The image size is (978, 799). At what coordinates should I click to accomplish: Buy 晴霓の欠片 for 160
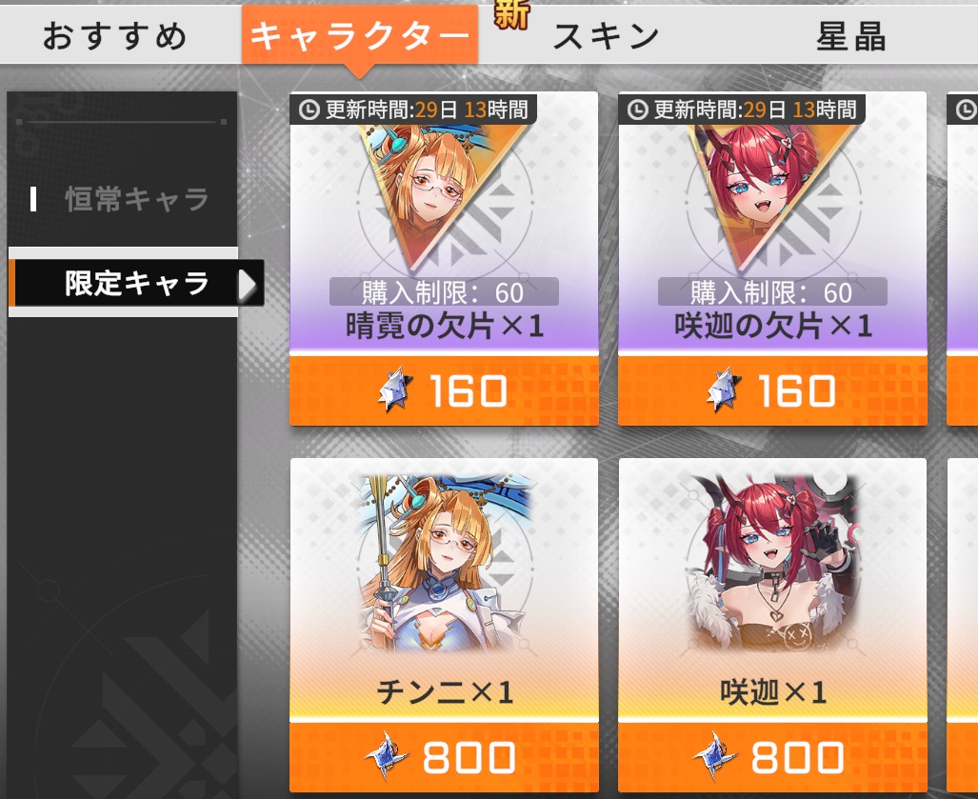[444, 391]
